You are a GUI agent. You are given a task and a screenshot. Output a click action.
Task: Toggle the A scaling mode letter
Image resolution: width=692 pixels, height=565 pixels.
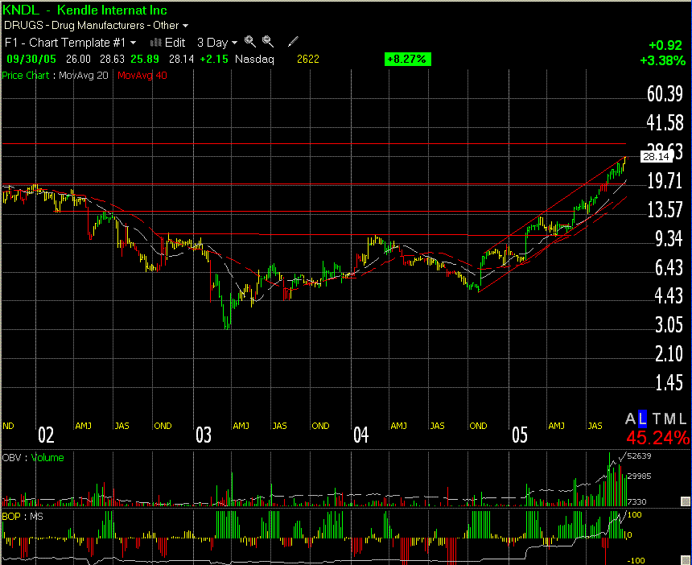pos(631,419)
